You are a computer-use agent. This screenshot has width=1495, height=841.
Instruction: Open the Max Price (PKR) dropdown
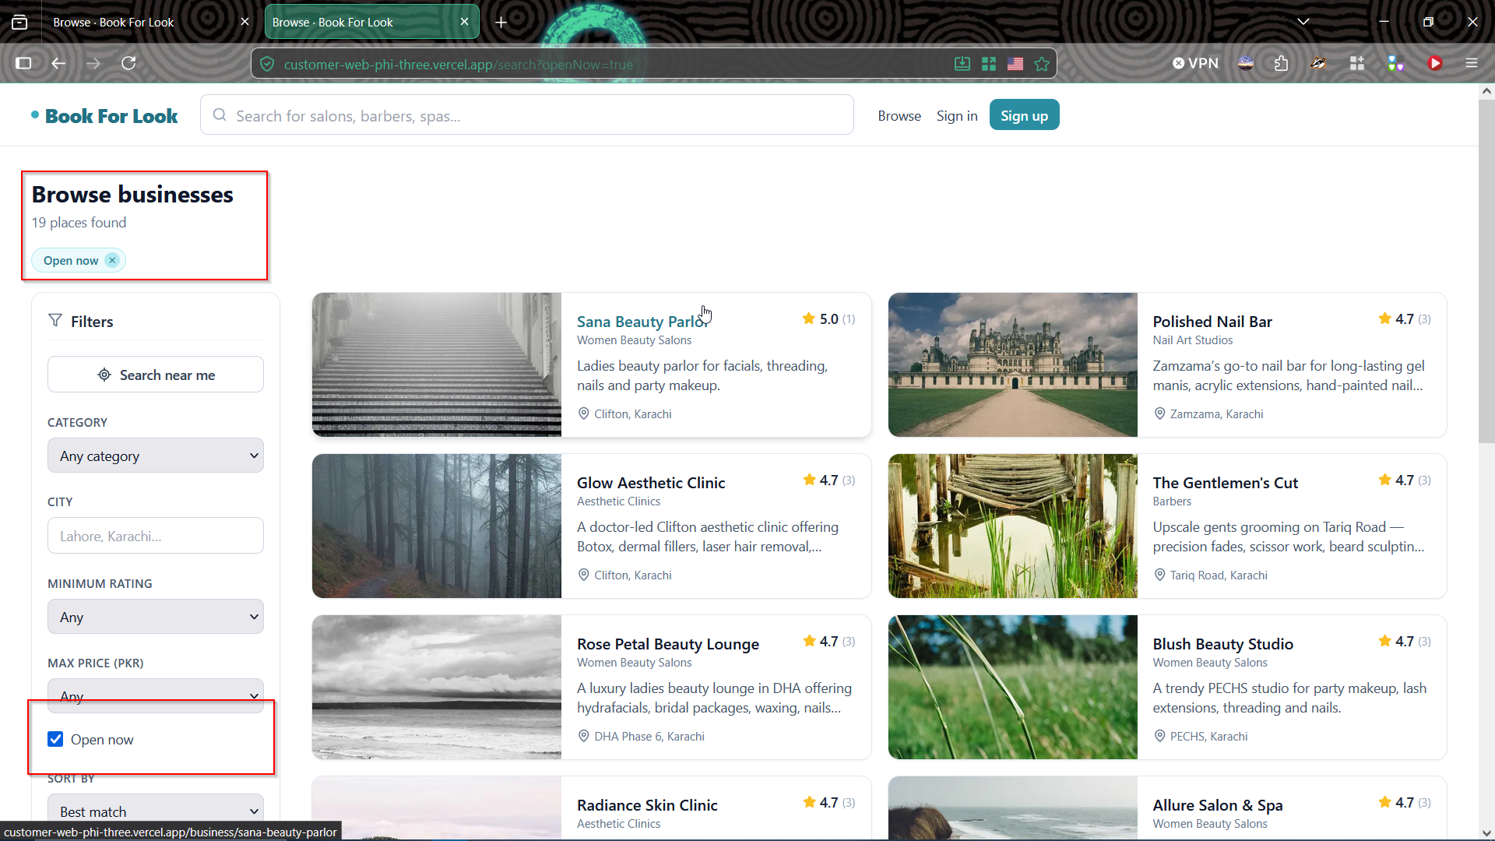coord(156,695)
